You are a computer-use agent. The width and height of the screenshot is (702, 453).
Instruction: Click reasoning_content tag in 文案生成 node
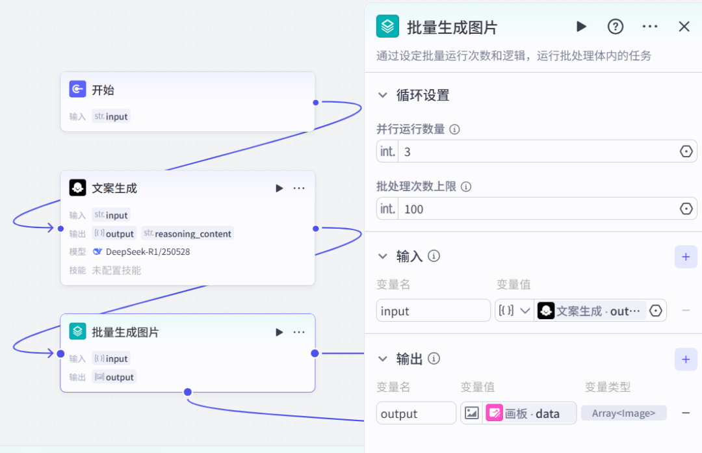188,234
